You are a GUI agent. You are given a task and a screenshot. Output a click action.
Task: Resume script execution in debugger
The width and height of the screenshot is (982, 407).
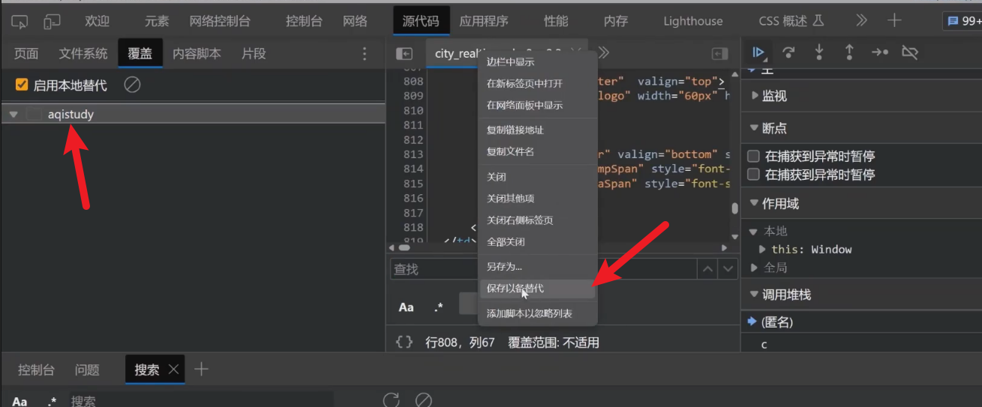pyautogui.click(x=758, y=52)
